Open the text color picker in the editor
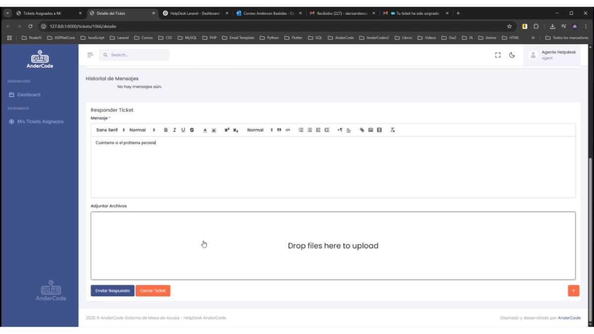Image resolution: width=594 pixels, height=334 pixels. 205,130
